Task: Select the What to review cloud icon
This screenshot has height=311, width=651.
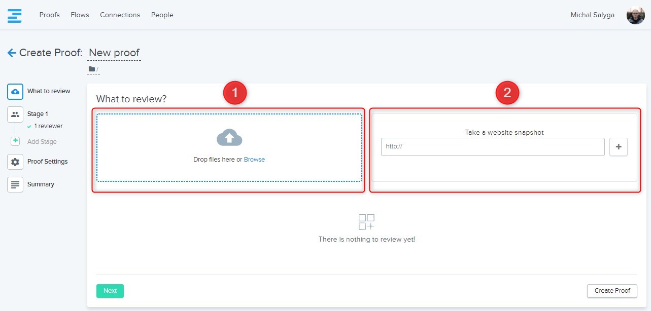Action: point(15,92)
